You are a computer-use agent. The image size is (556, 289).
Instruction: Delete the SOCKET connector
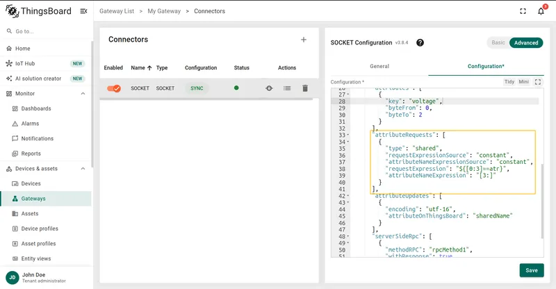click(x=305, y=88)
